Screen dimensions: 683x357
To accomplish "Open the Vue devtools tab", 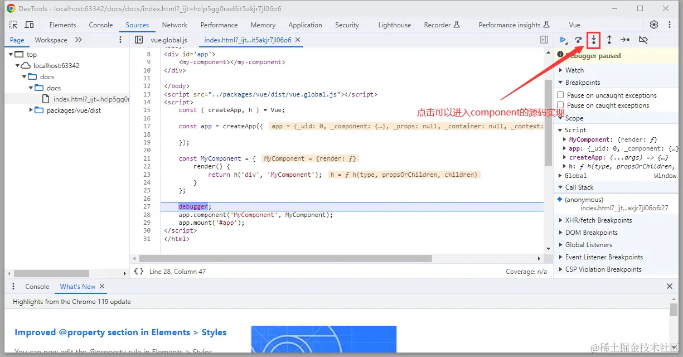I will click(574, 25).
